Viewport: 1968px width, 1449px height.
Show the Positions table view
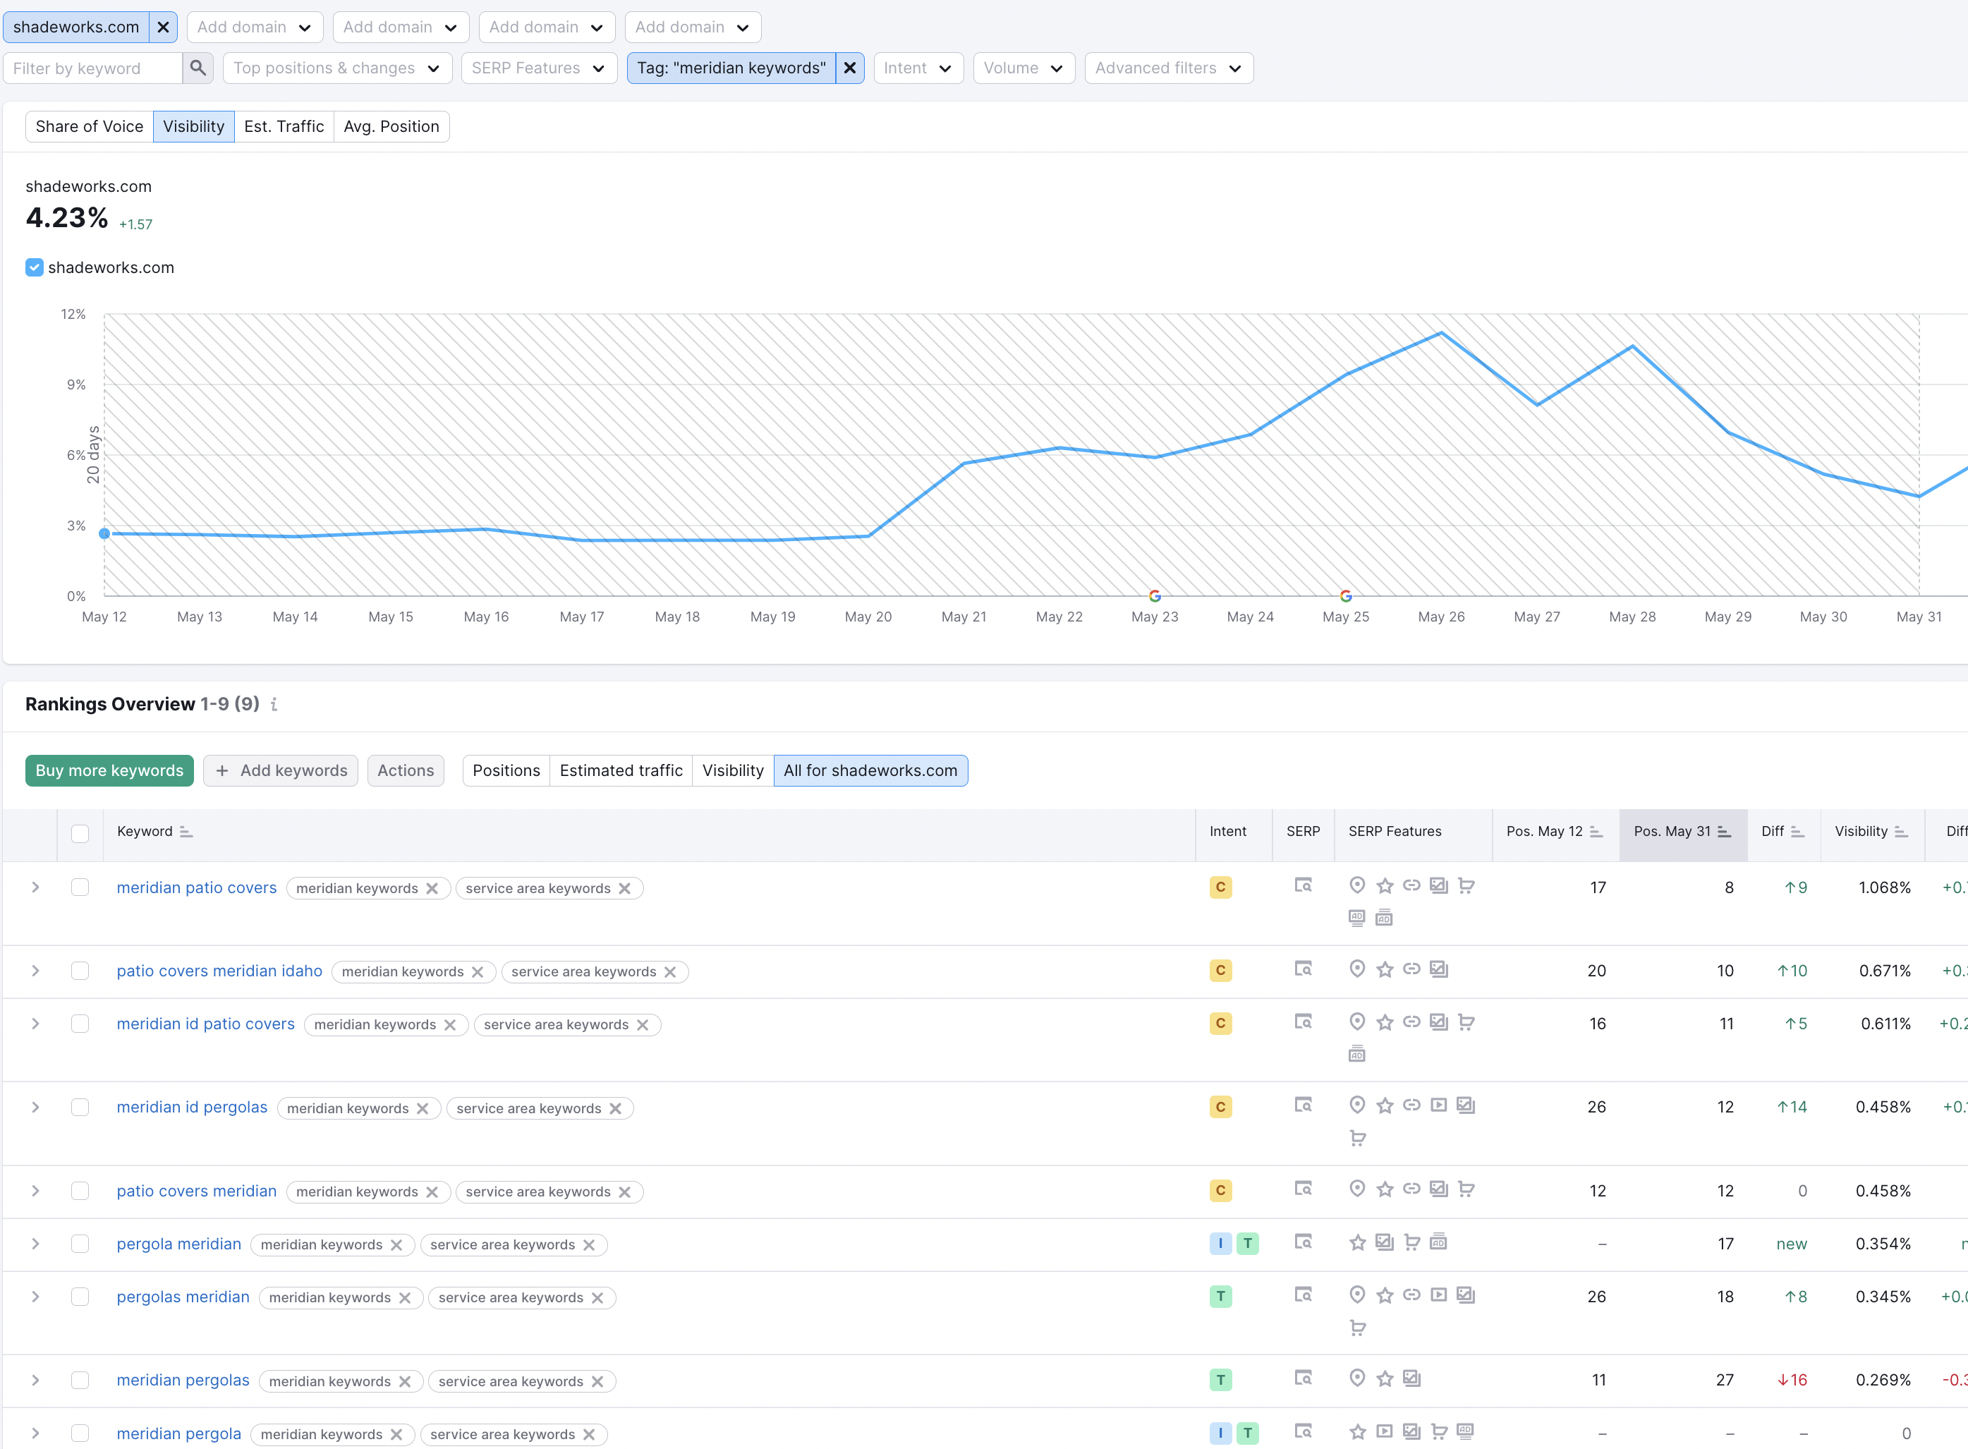[x=506, y=770]
